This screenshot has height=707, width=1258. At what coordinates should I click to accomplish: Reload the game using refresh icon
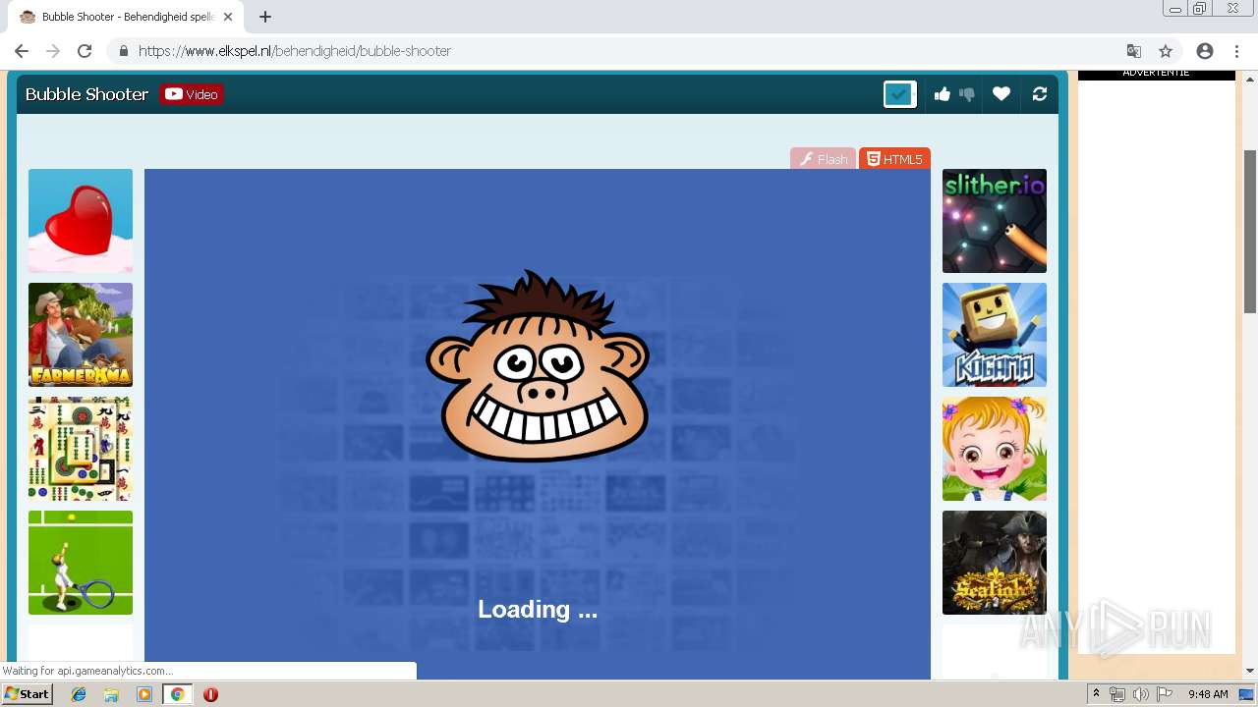(1040, 94)
